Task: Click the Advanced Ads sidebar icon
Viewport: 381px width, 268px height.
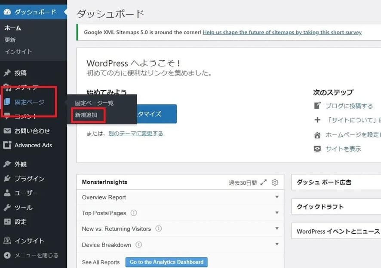Action: [7, 145]
